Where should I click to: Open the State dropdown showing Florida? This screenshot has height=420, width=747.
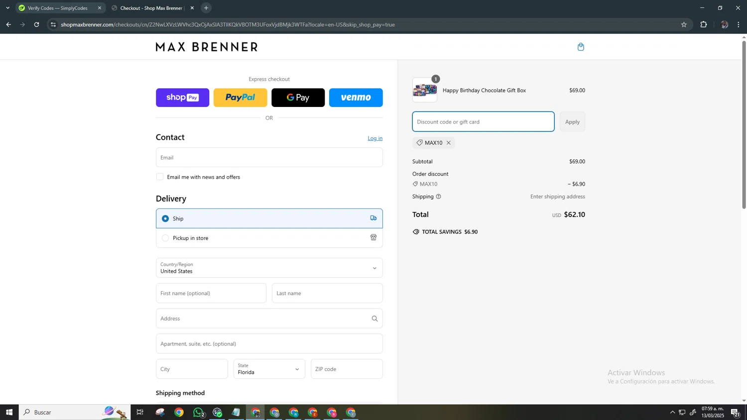(x=269, y=369)
